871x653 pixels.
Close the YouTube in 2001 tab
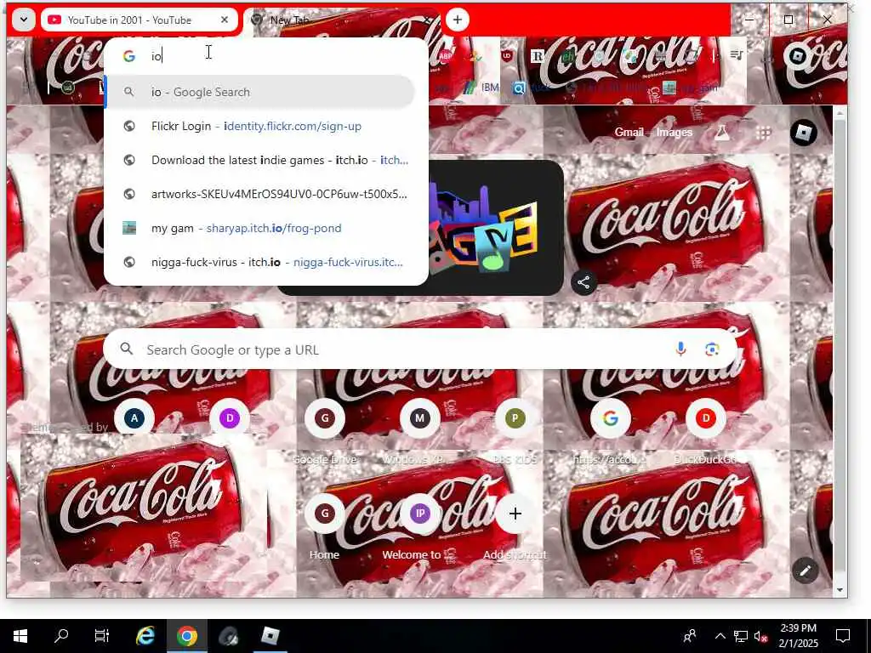[225, 20]
